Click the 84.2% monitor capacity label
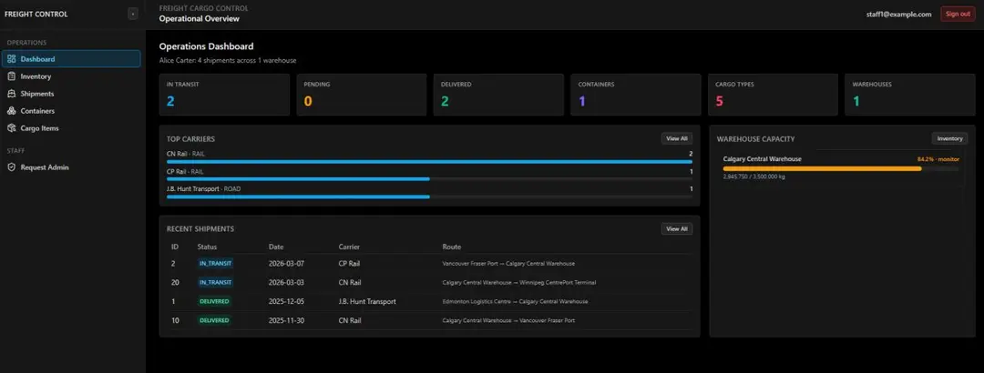The image size is (984, 373). tap(938, 159)
